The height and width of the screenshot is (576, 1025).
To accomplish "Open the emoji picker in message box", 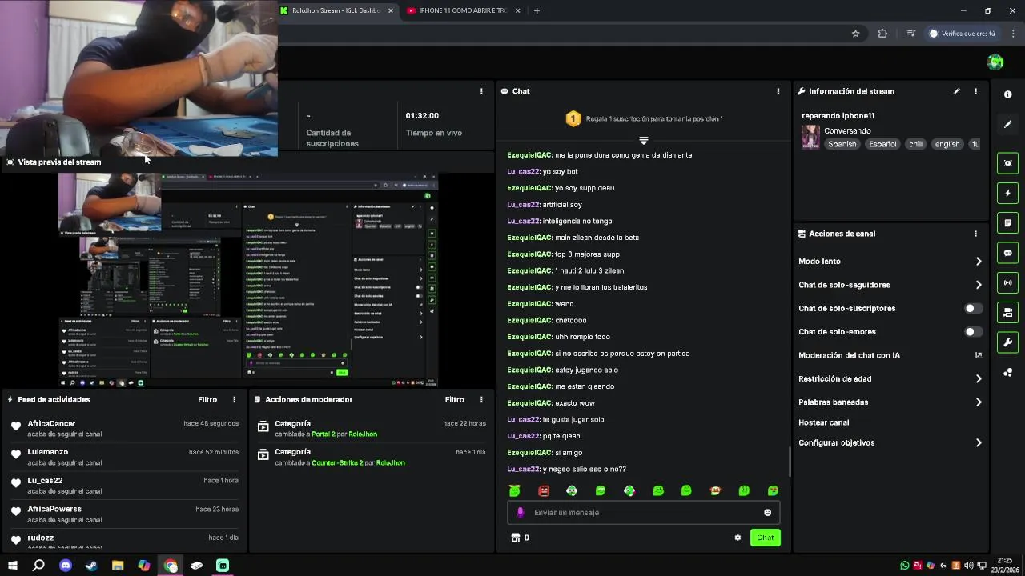I will 767,513.
